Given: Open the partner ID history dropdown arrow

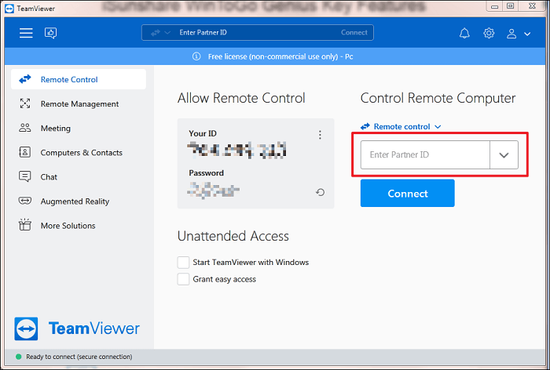Looking at the screenshot, I should click(x=504, y=154).
